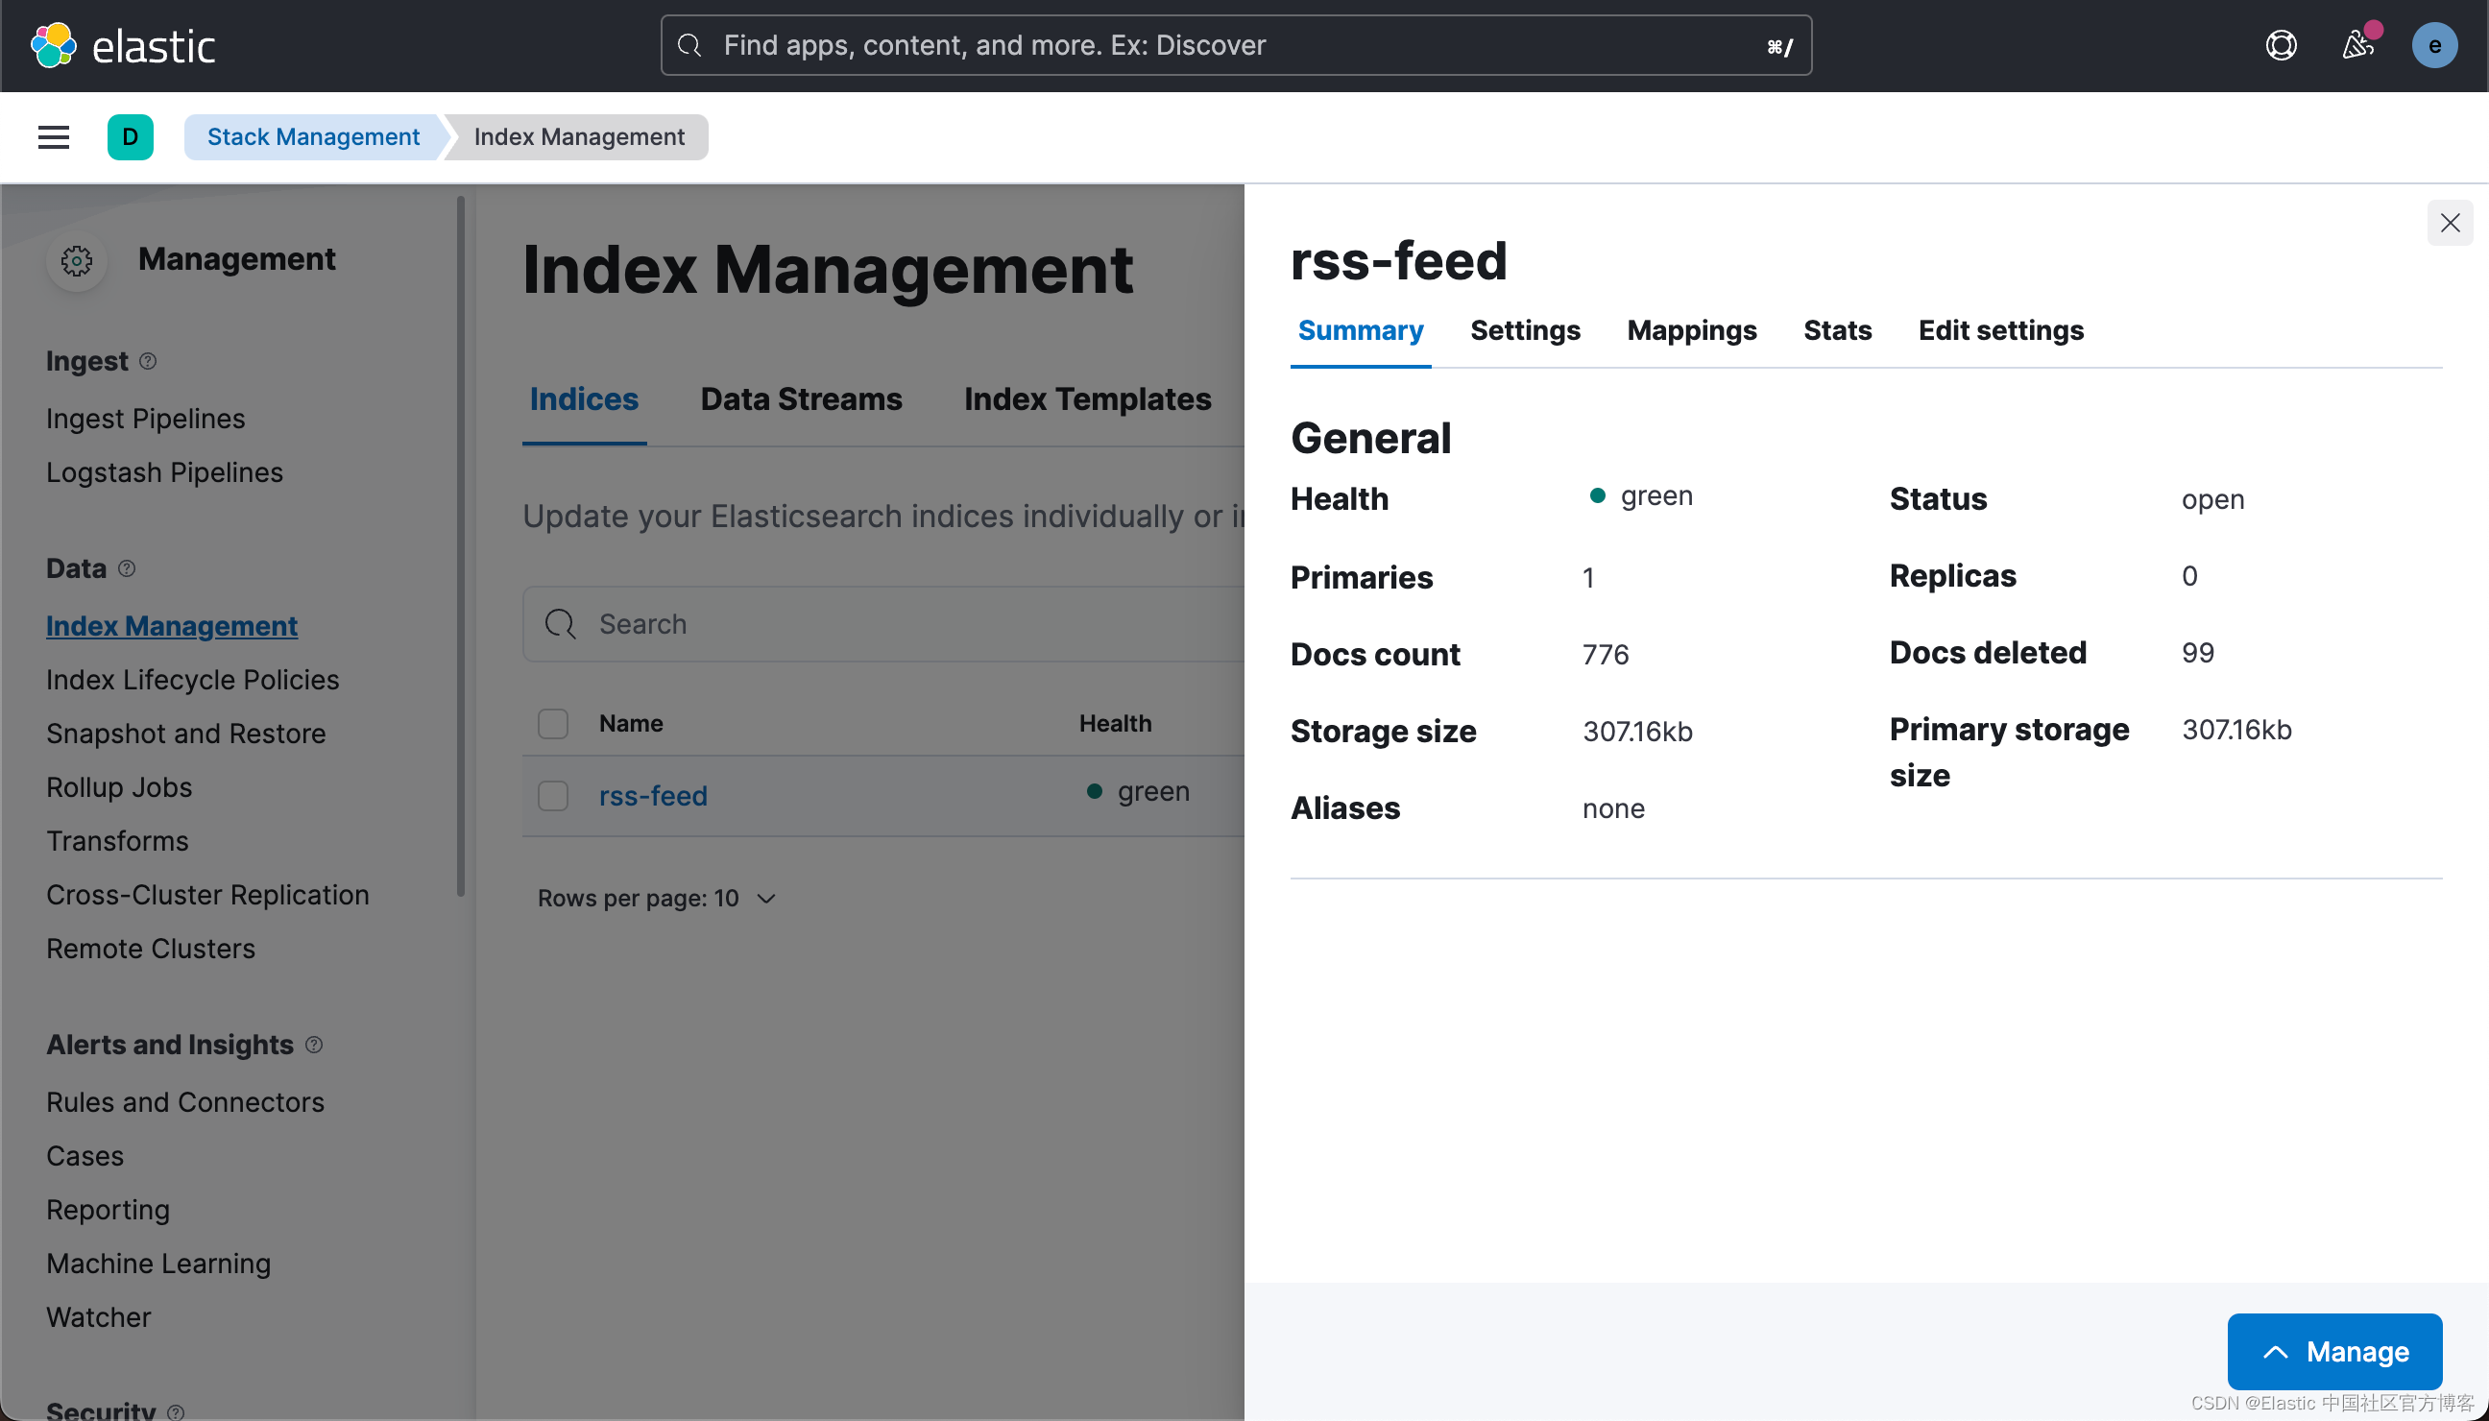Open the navigation hamburger menu
The image size is (2489, 1421).
[x=52, y=136]
